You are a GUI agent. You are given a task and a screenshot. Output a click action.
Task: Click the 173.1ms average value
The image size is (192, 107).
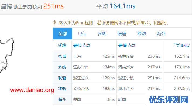[182, 67]
